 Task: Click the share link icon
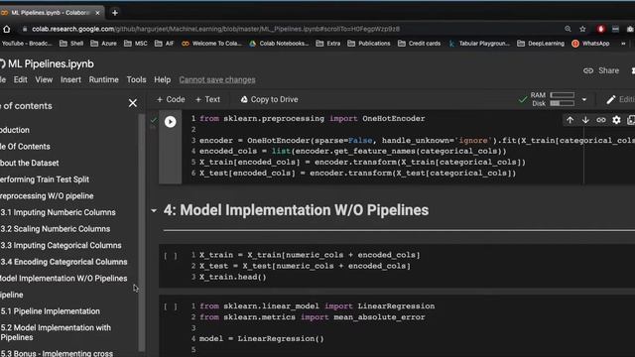588,70
